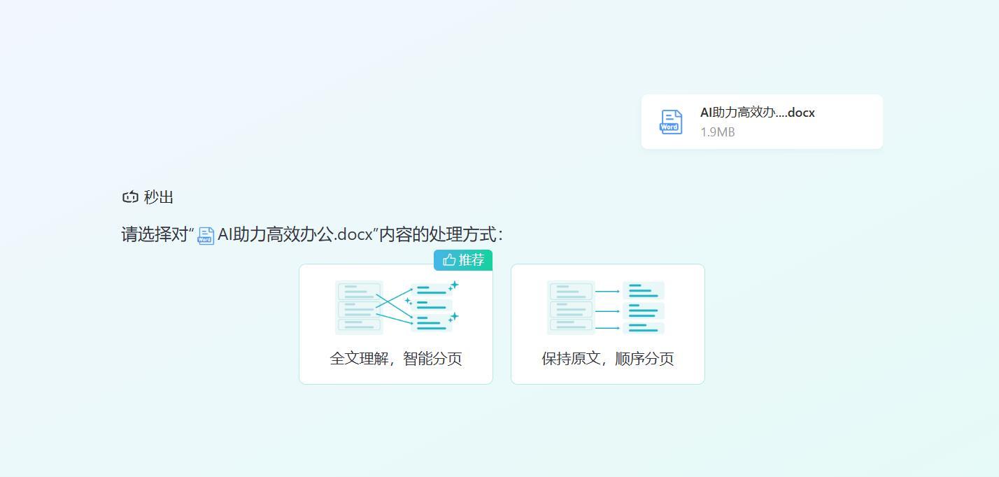Screen dimensions: 999x477
Task: Click straight arrows in the 顺序分页 illustration
Action: click(x=607, y=309)
